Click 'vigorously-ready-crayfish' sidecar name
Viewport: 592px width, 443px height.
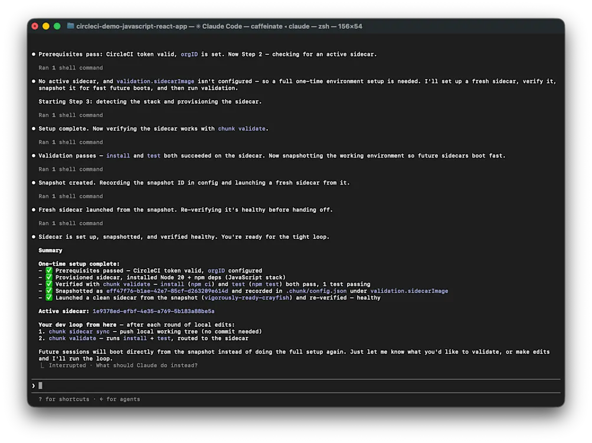click(x=247, y=298)
